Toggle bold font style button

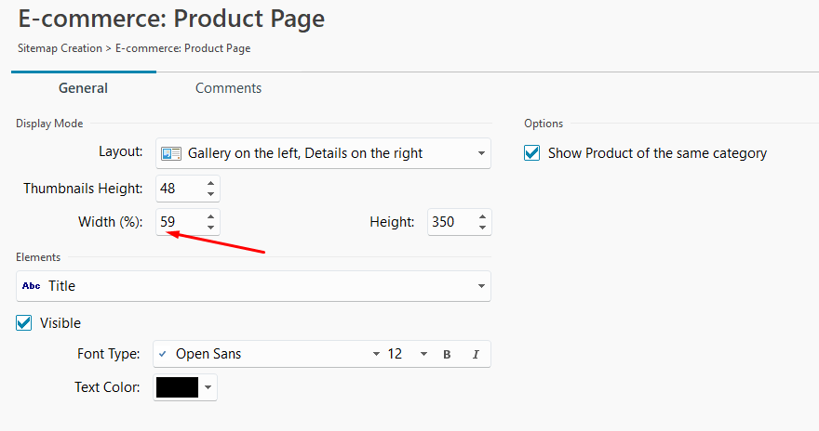click(447, 354)
